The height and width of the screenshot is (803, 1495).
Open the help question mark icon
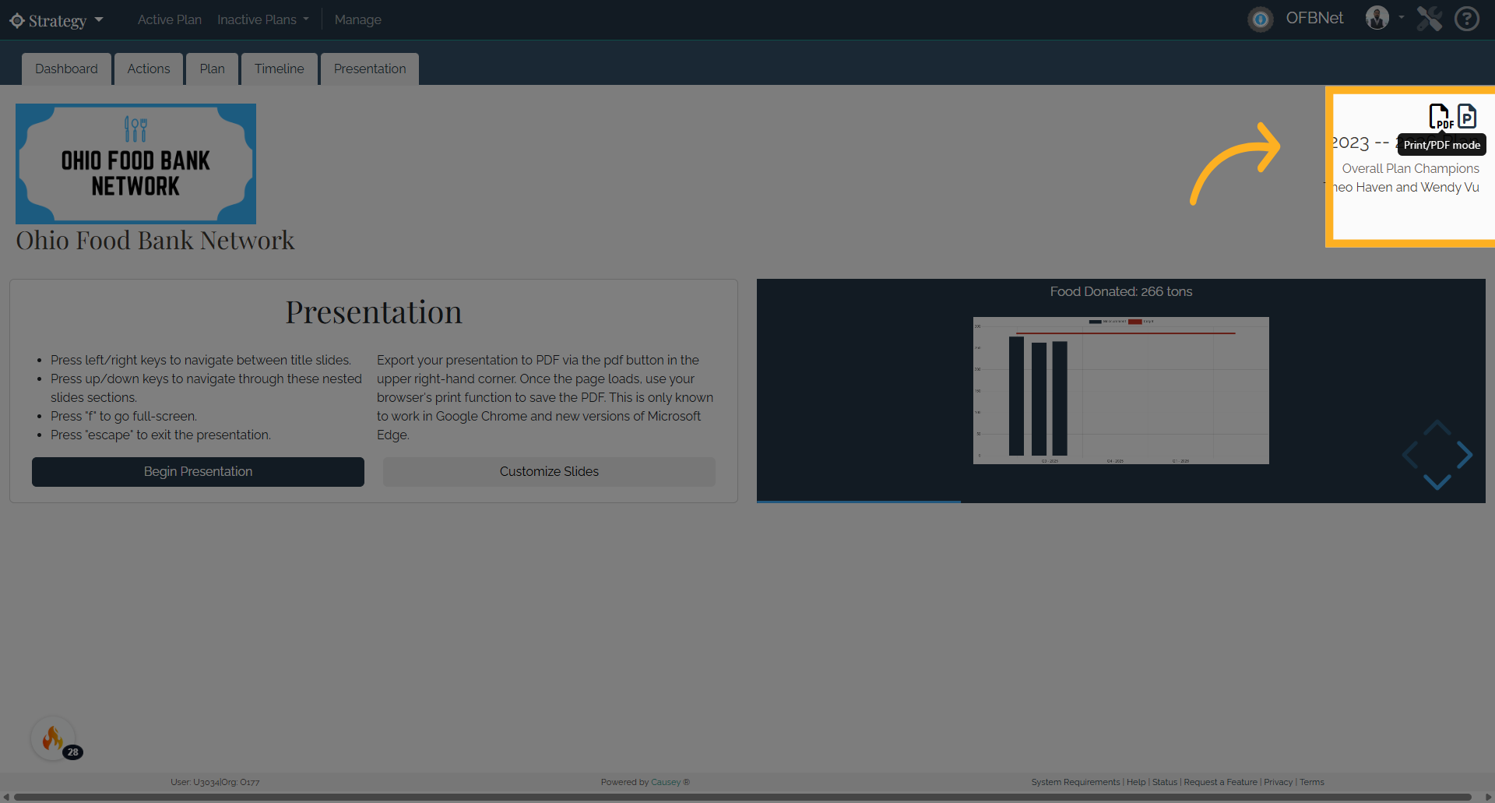(x=1467, y=18)
